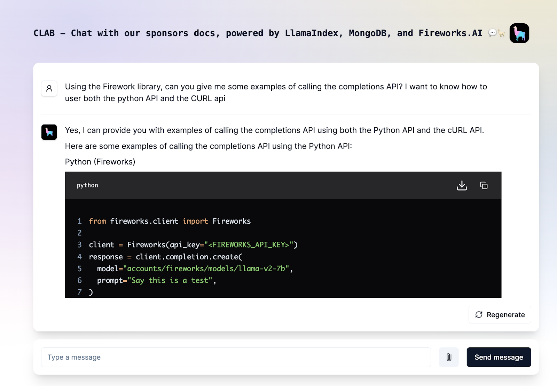Click the prompt 'Say this is a test' line
Viewport: 557px width, 386px height.
tap(157, 280)
